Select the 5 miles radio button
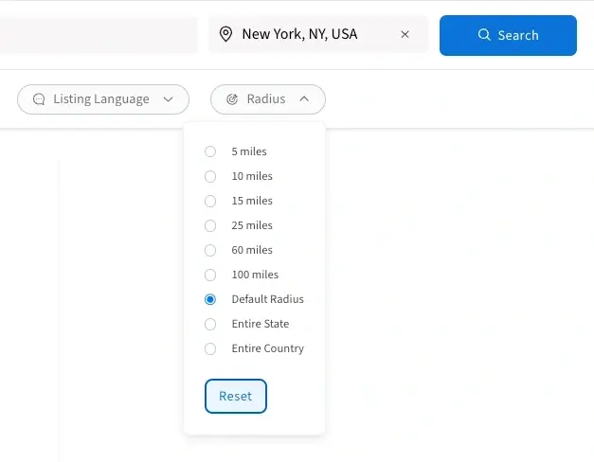This screenshot has width=594, height=462. pos(210,151)
